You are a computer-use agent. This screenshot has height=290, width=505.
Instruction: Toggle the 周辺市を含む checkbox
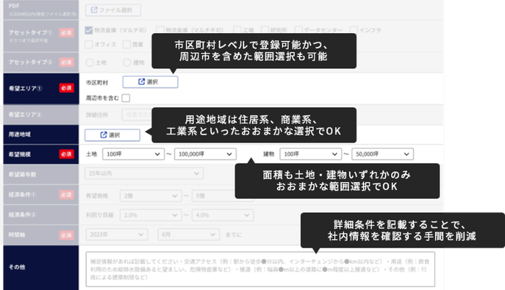[x=126, y=98]
